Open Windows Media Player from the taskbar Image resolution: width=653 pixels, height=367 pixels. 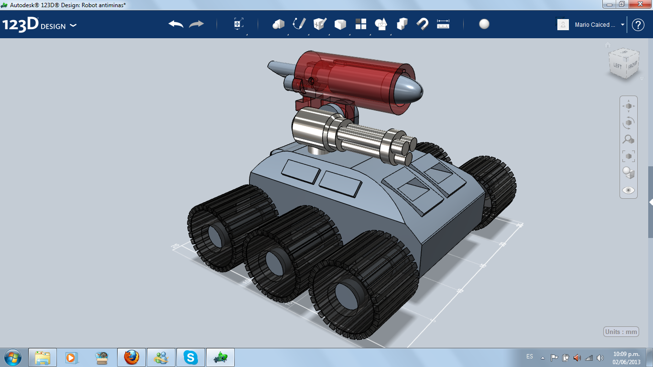[71, 357]
